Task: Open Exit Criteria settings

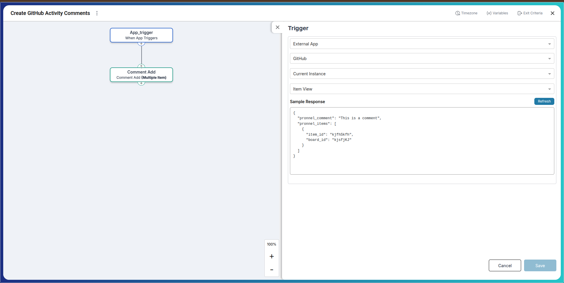Action: (530, 13)
